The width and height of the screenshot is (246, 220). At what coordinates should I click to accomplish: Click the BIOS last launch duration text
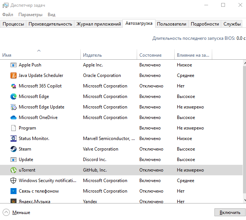[199, 38]
